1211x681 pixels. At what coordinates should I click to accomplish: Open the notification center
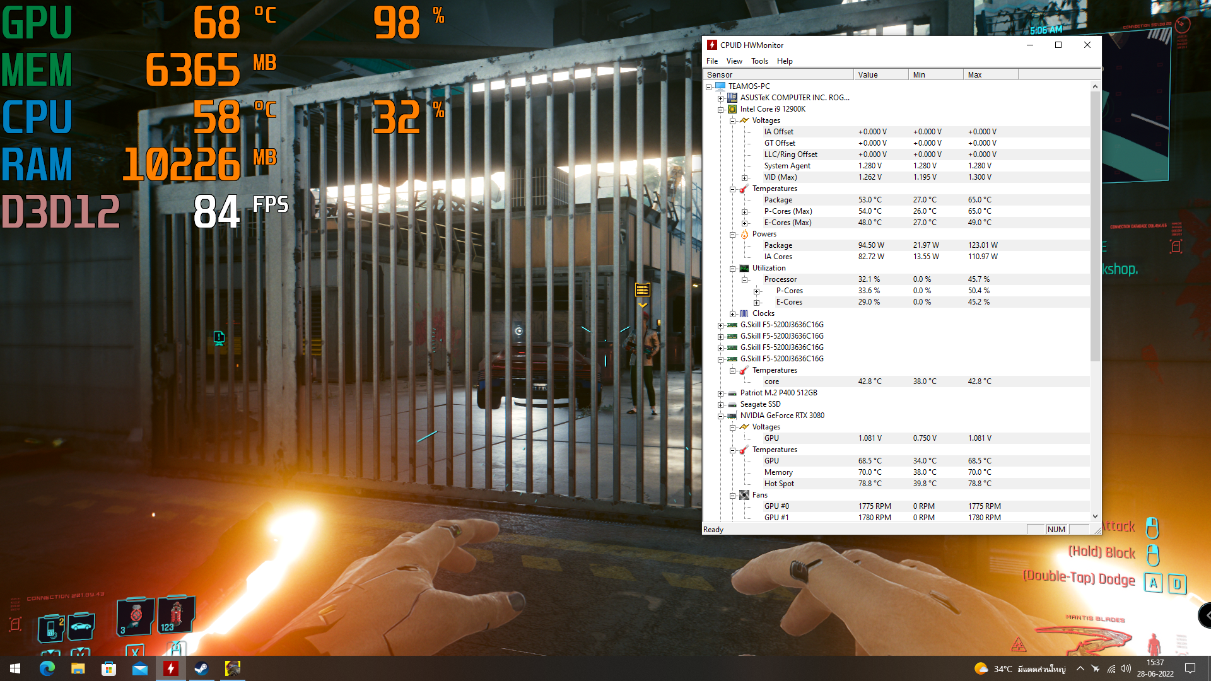click(x=1190, y=668)
